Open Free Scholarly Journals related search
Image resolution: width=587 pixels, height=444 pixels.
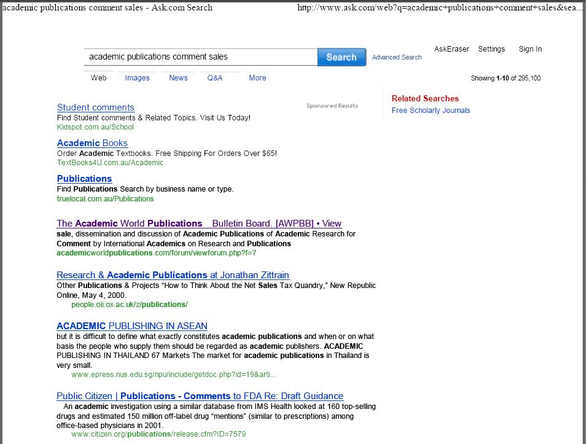point(430,111)
